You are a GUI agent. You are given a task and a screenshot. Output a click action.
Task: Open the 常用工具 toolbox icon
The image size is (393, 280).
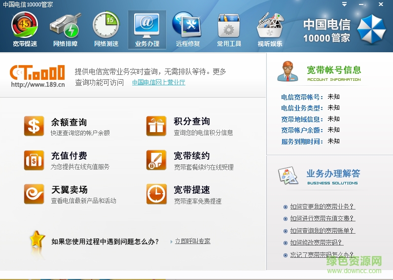229,26
